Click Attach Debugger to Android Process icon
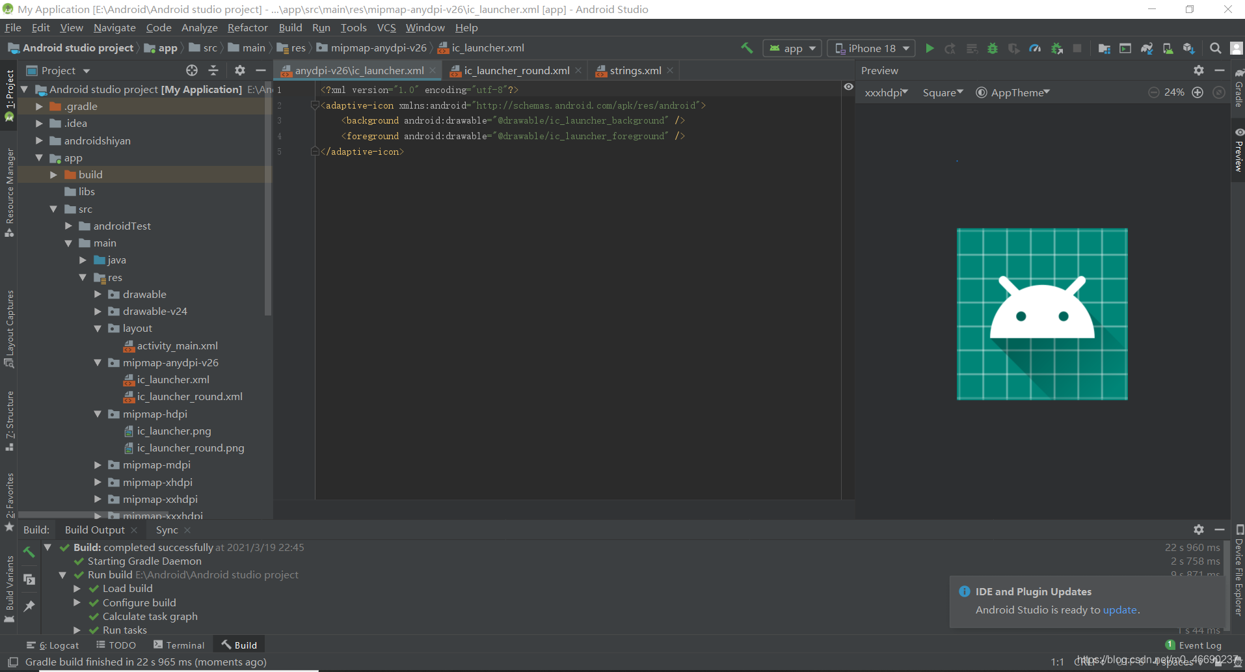The image size is (1245, 672). [x=1057, y=48]
